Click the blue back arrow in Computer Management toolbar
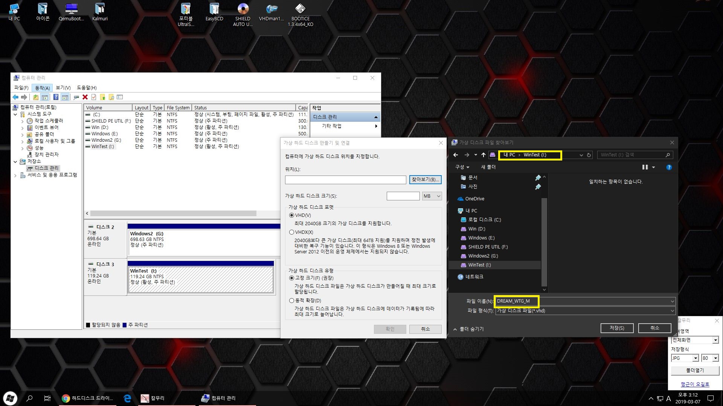This screenshot has width=723, height=406. [x=15, y=97]
